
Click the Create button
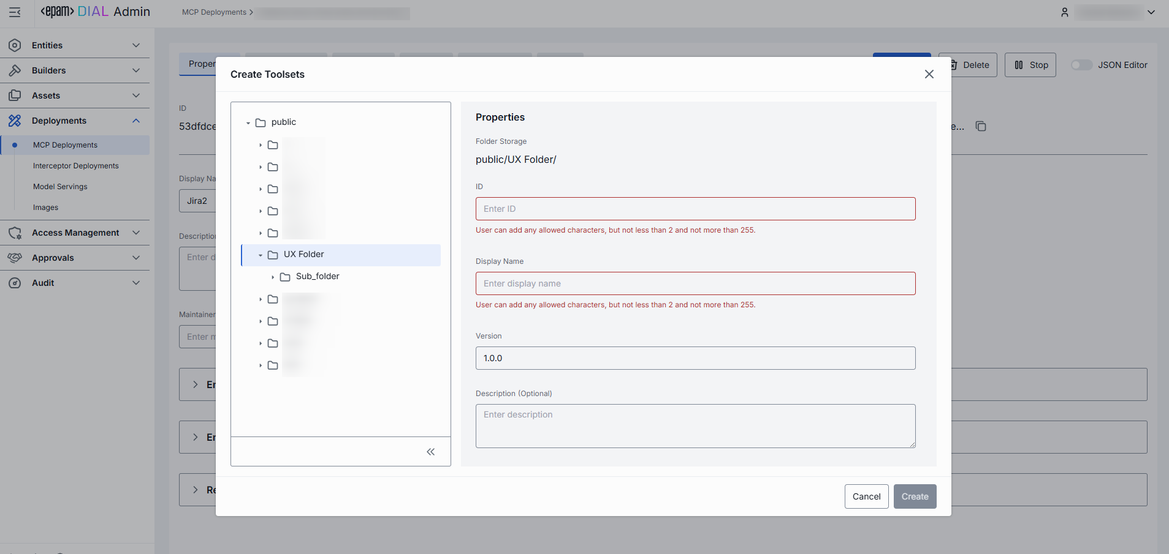point(915,496)
